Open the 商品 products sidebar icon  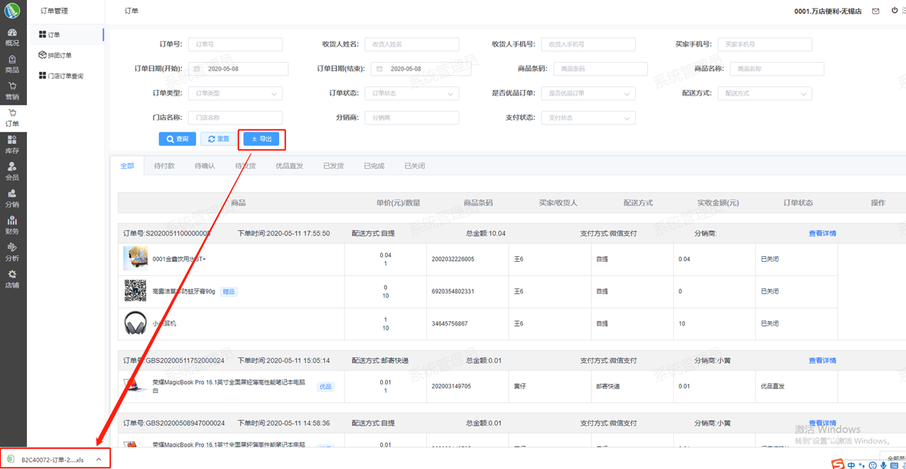pos(12,64)
